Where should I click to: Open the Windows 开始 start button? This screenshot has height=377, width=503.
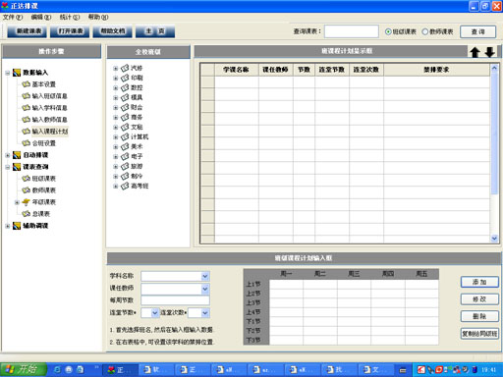click(23, 370)
